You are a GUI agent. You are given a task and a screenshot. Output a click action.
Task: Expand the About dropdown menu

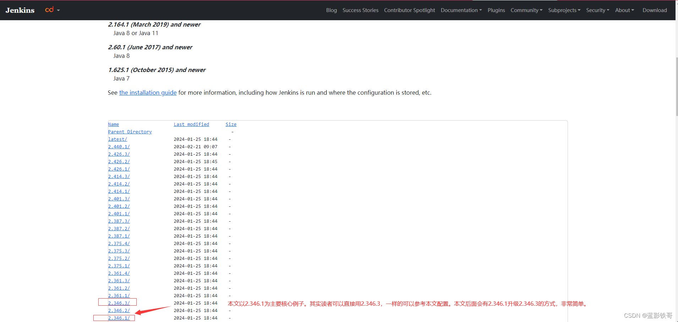624,10
